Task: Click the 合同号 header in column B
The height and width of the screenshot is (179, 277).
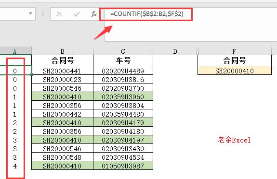Action: 62,60
